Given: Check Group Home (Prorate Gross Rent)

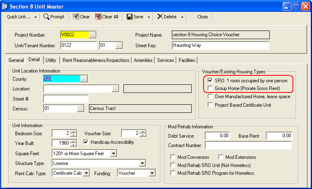Looking at the screenshot, I should coord(210,88).
